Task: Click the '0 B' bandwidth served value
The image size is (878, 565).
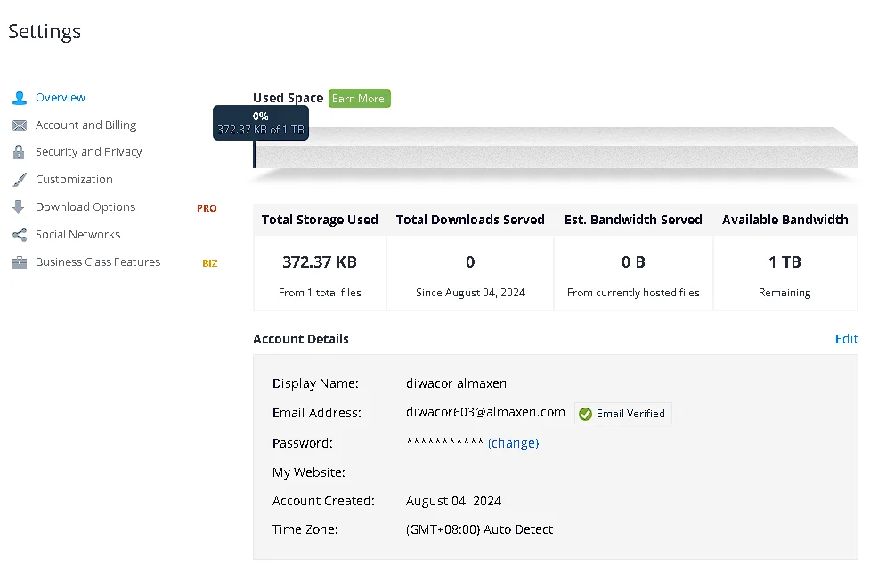Action: point(633,262)
